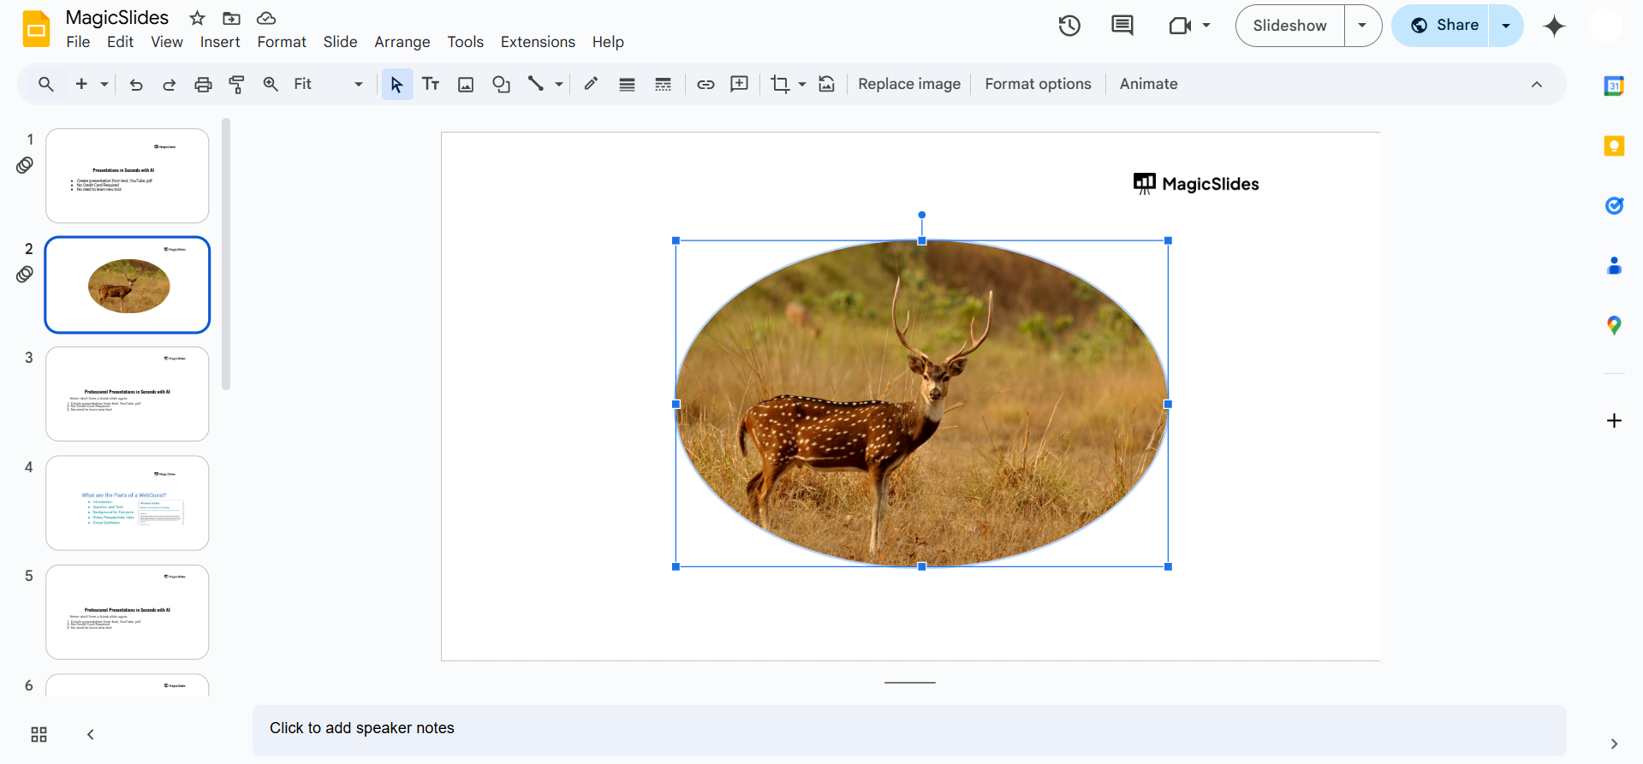Click the paint format icon
The image size is (1643, 764).
[236, 84]
